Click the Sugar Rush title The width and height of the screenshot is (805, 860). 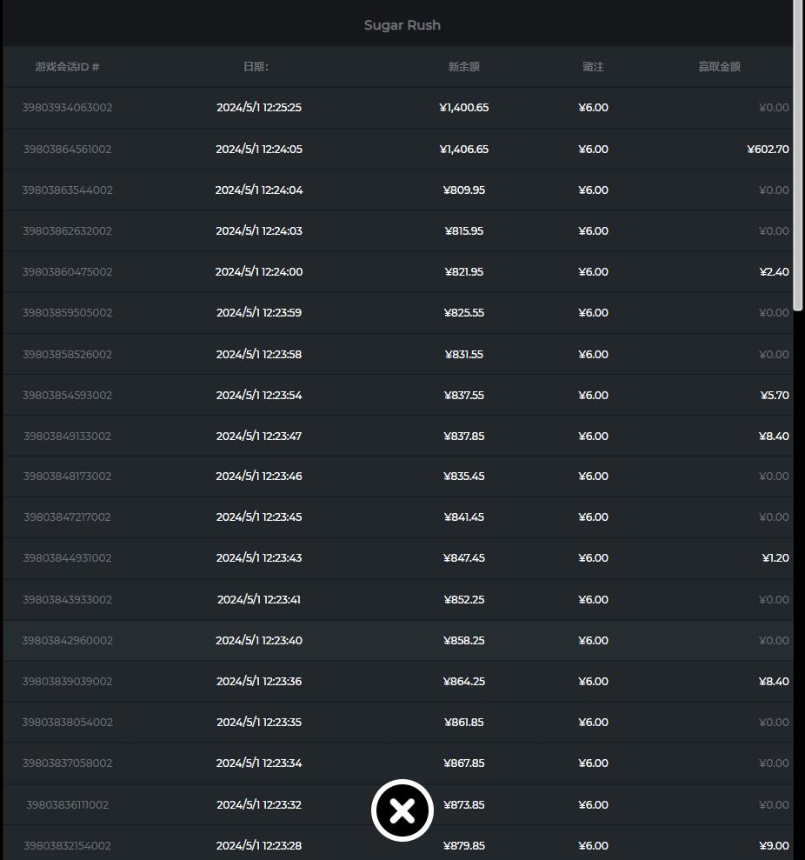(x=402, y=25)
